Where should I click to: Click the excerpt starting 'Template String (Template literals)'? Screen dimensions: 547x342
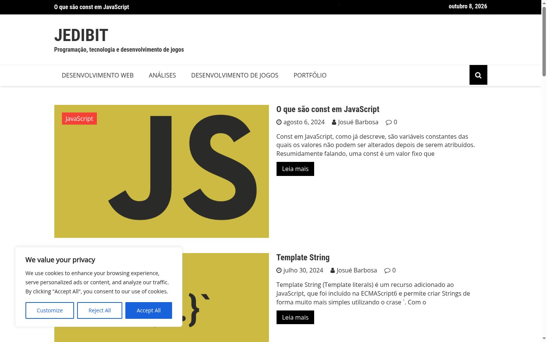(373, 293)
